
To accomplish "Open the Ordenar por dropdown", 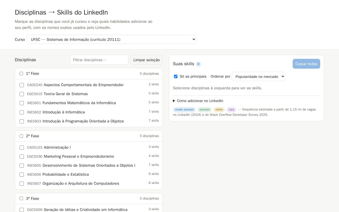I will 258,77.
